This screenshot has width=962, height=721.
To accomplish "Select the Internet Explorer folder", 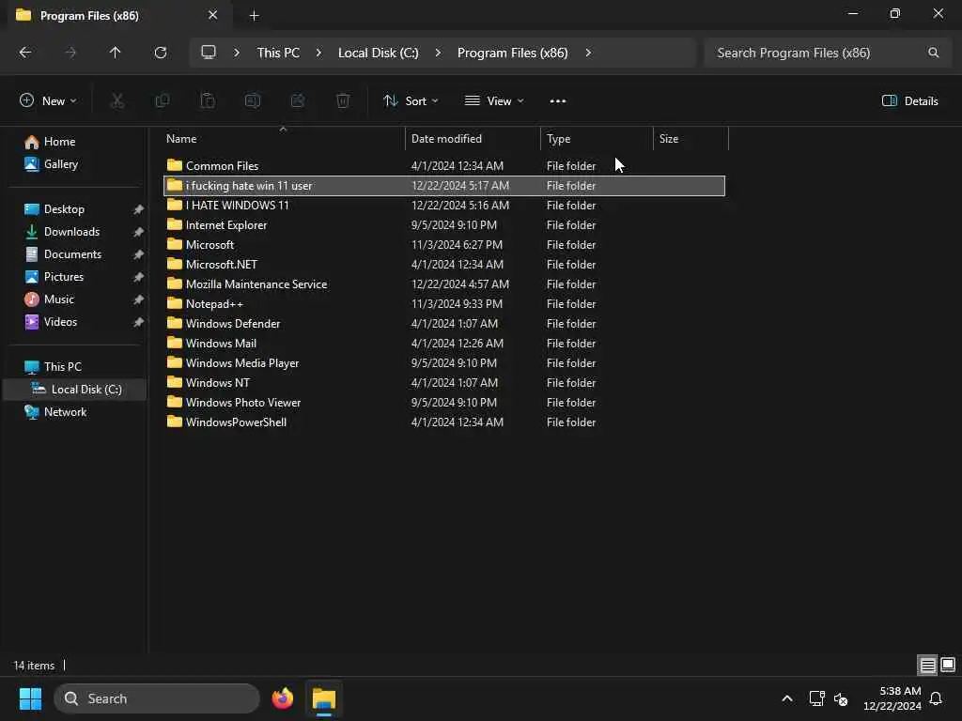I will pyautogui.click(x=444, y=225).
